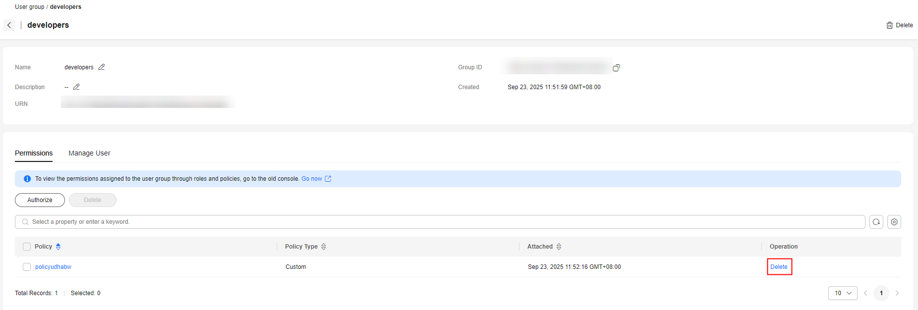Sort by Policy Type column
Screen dimensions: 918x310
(x=324, y=247)
